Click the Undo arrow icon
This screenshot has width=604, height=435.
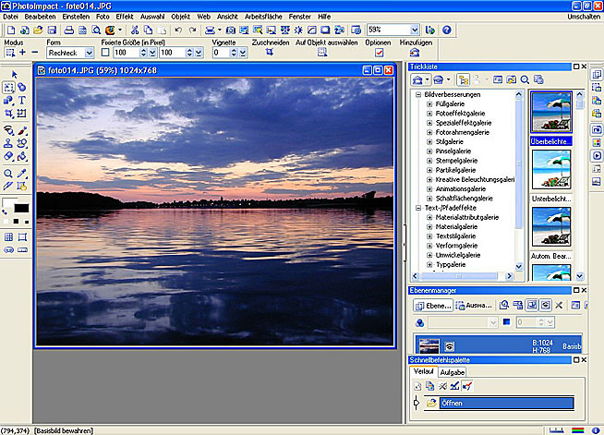(178, 30)
